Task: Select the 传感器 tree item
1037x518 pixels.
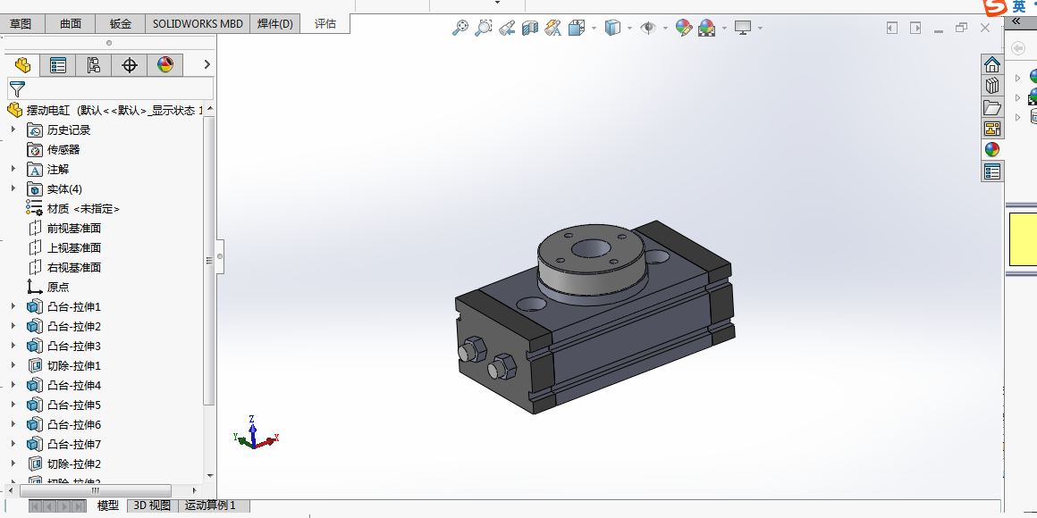Action: (54, 150)
